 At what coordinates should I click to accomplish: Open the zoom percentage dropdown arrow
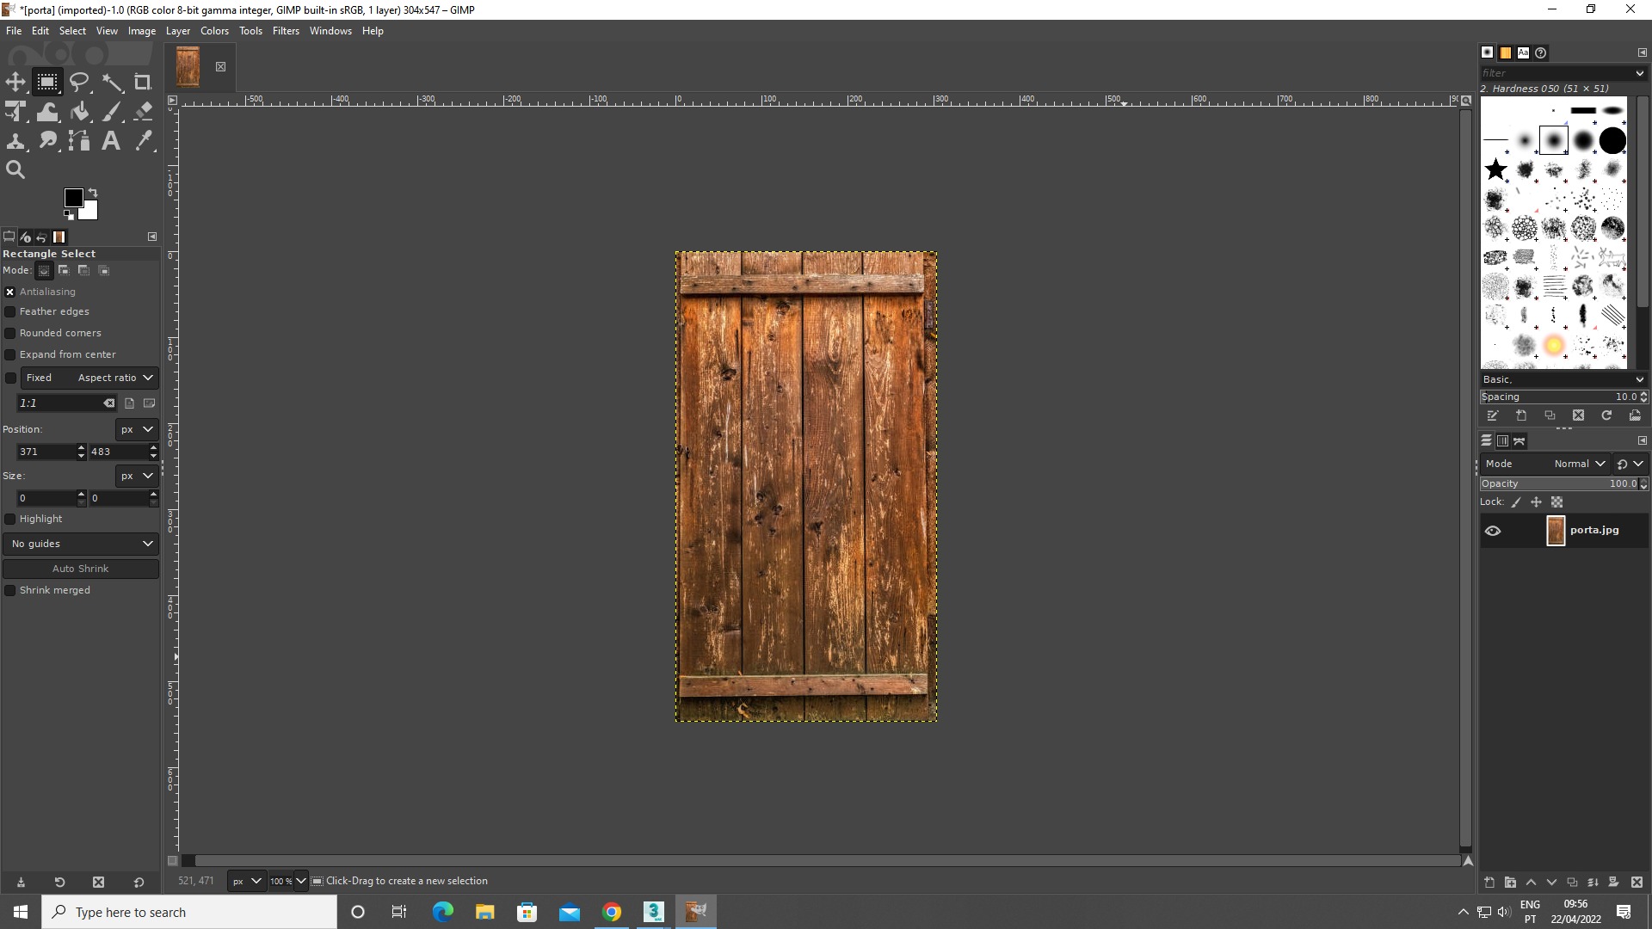pos(300,881)
